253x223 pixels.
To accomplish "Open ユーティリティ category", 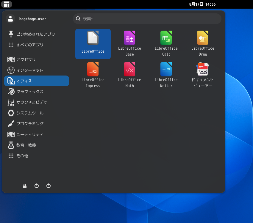I will pyautogui.click(x=37, y=134).
